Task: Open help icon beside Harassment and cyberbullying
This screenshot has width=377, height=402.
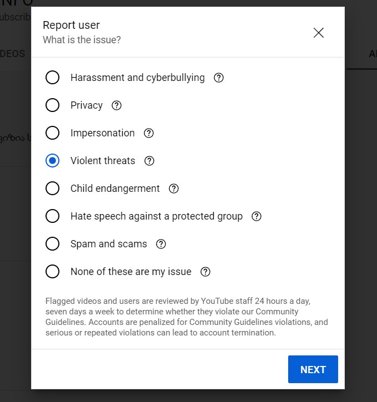Action: click(x=219, y=78)
